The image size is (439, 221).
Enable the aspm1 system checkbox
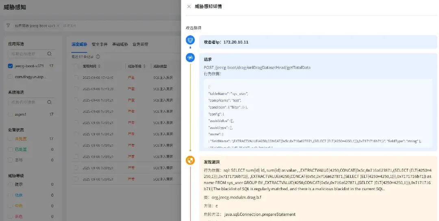pyautogui.click(x=10, y=115)
